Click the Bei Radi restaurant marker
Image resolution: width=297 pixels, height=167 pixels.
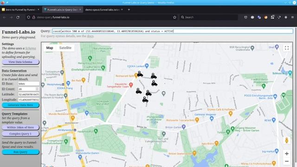(x=84, y=80)
